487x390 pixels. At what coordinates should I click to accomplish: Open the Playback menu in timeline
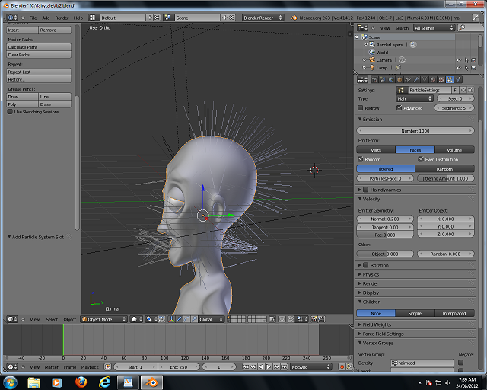coord(90,367)
